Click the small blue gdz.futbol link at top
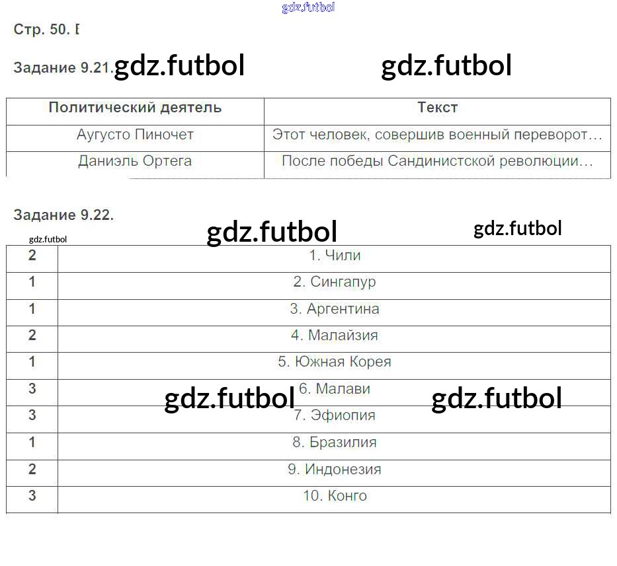This screenshot has width=617, height=566. tap(308, 7)
